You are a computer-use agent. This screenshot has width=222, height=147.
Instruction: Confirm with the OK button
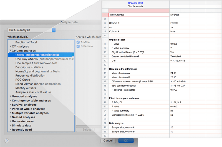pyautogui.click(x=126, y=141)
